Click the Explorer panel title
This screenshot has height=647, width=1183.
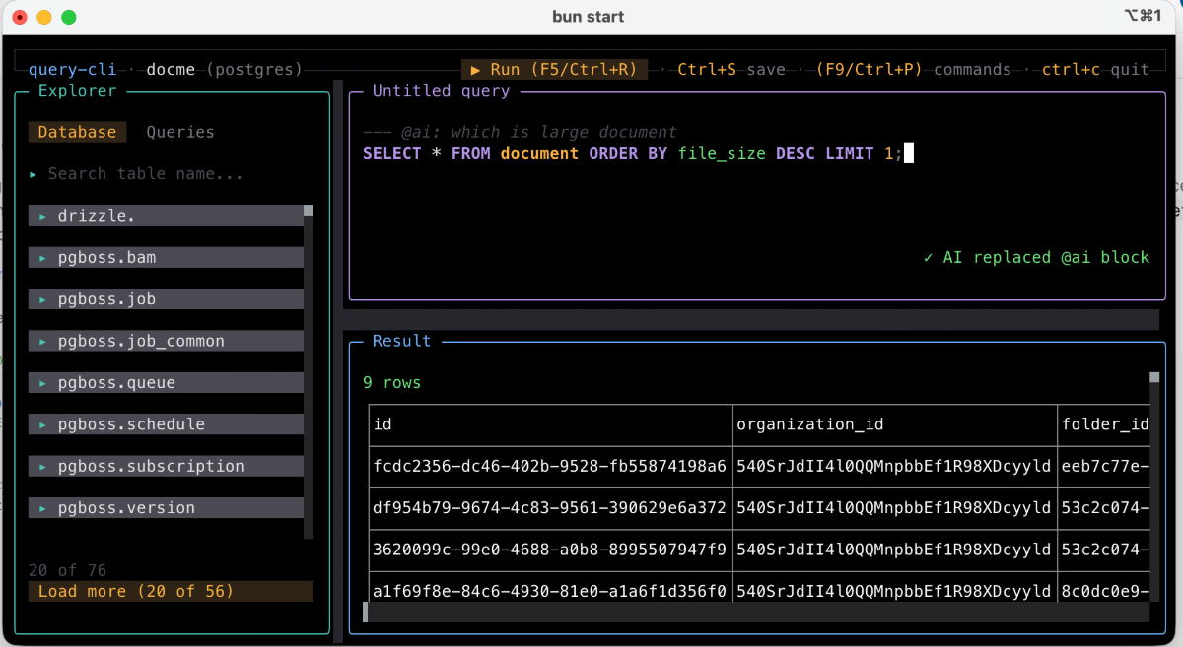point(77,91)
